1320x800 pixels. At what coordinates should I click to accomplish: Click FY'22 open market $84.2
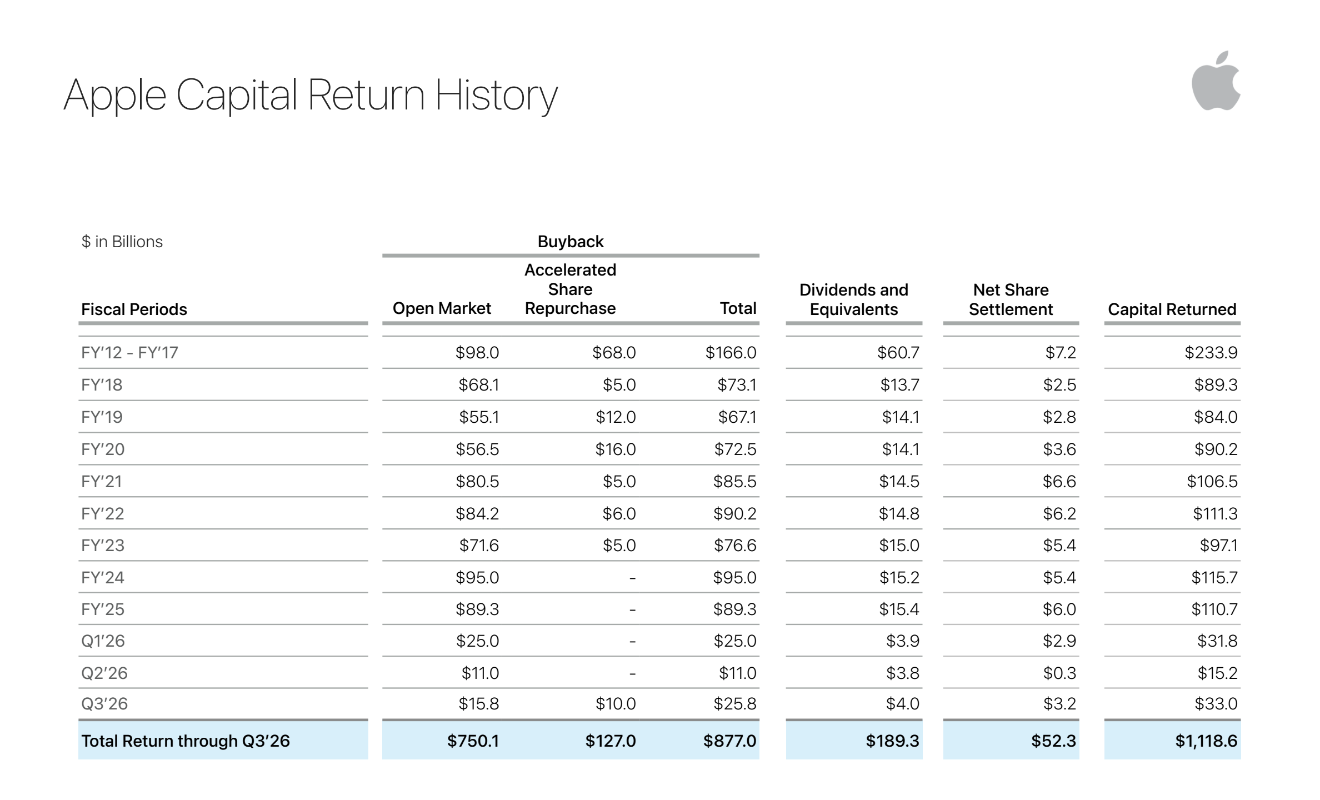point(477,514)
